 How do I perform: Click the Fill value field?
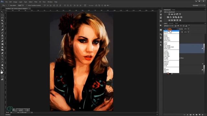click(x=185, y=32)
